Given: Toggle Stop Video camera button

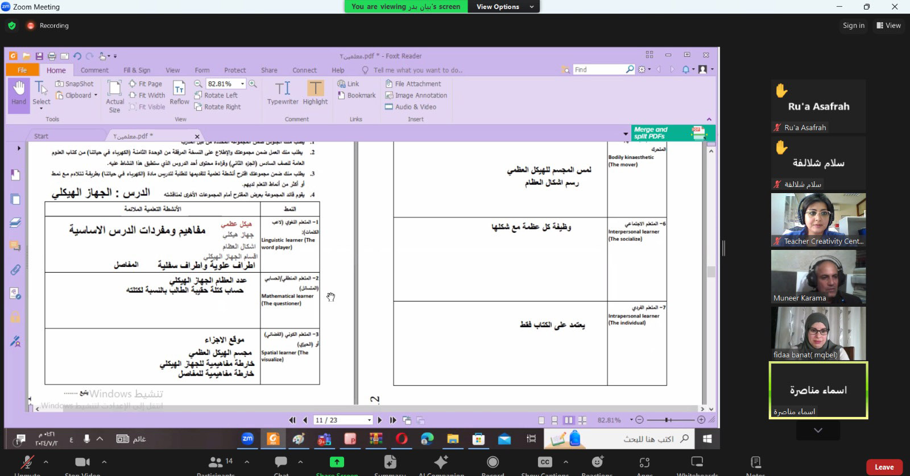Looking at the screenshot, I should click(x=82, y=463).
